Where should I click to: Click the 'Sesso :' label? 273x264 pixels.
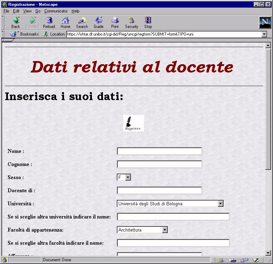(x=16, y=177)
